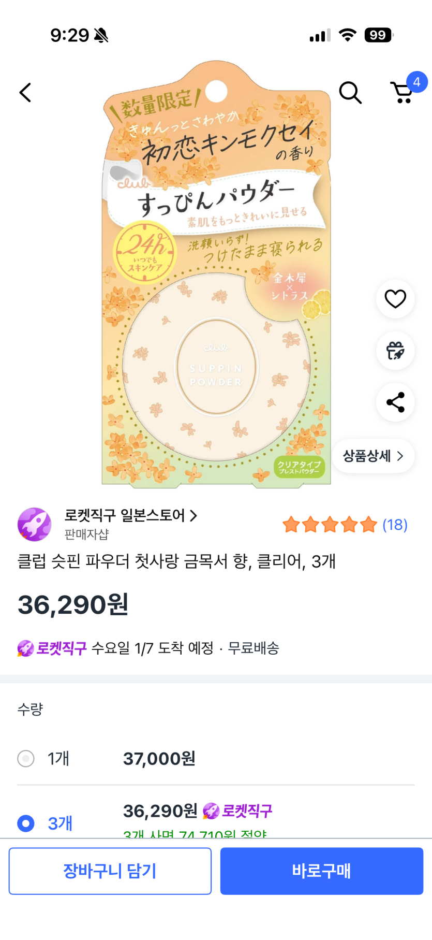
Task: Tap the 37,000원 single item price
Action: (159, 759)
